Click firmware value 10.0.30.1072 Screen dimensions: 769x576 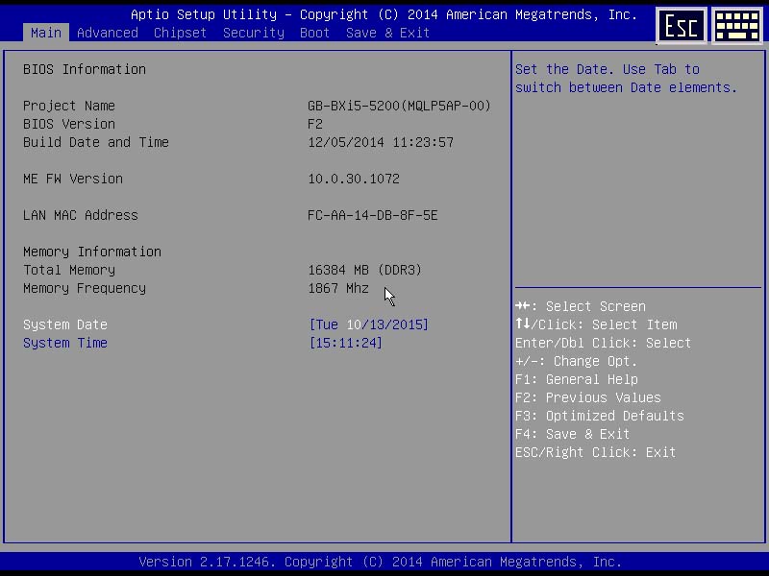[354, 179]
